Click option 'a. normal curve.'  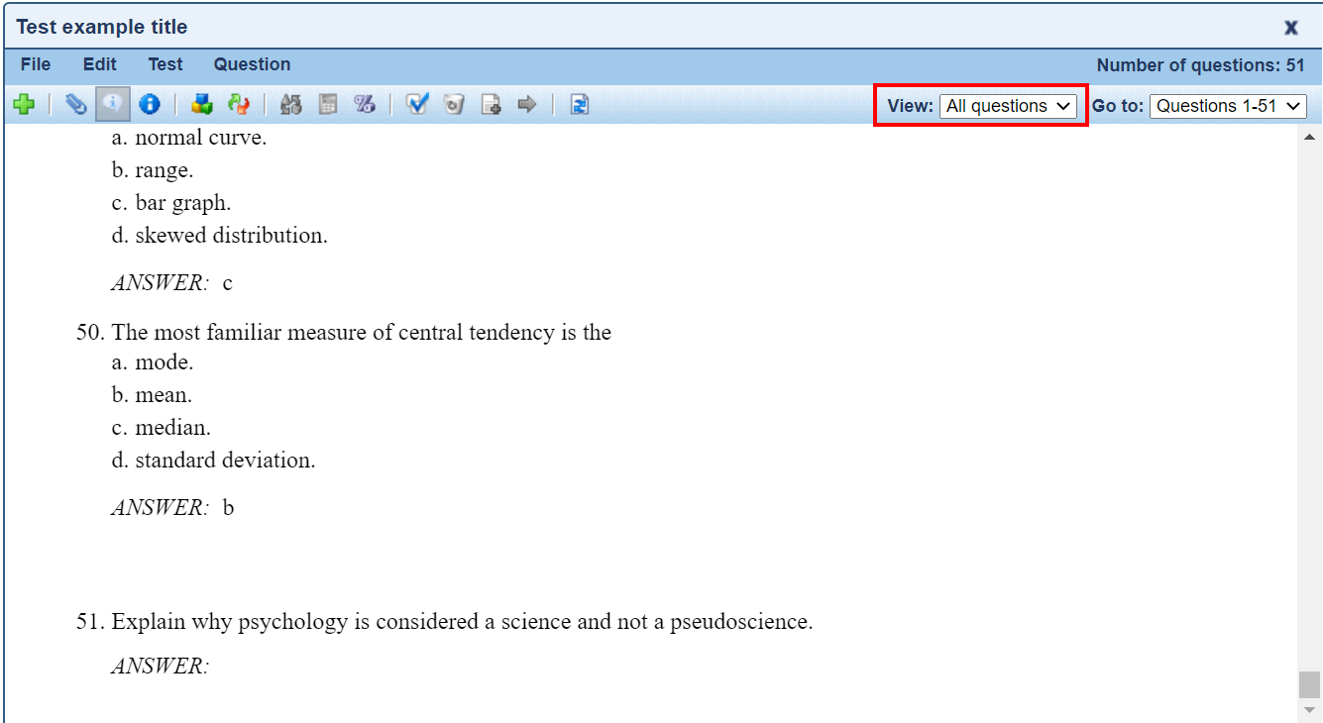189,138
